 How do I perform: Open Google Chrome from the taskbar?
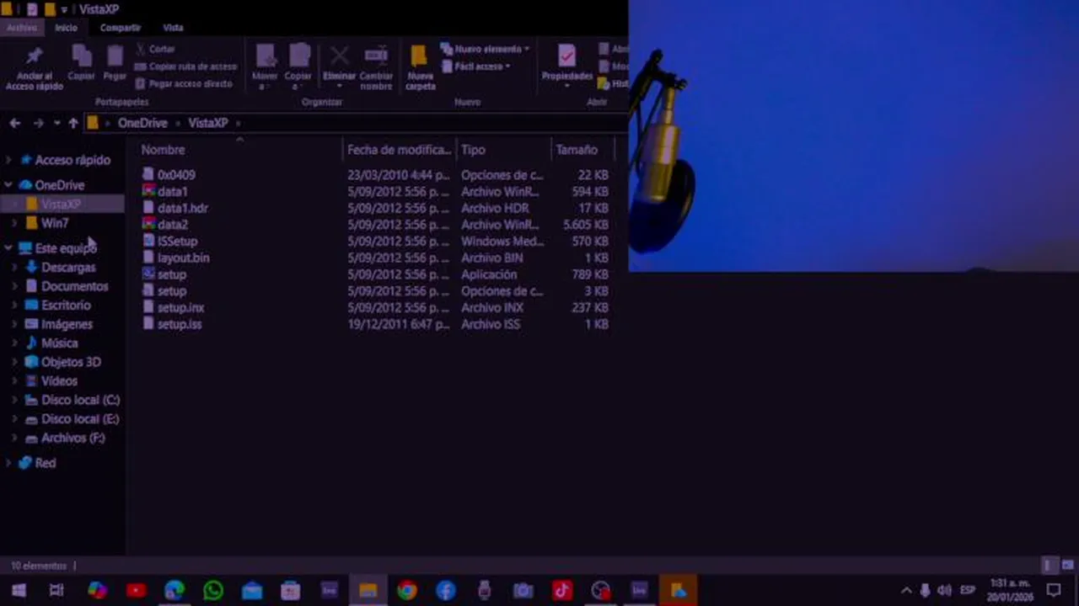coord(407,591)
